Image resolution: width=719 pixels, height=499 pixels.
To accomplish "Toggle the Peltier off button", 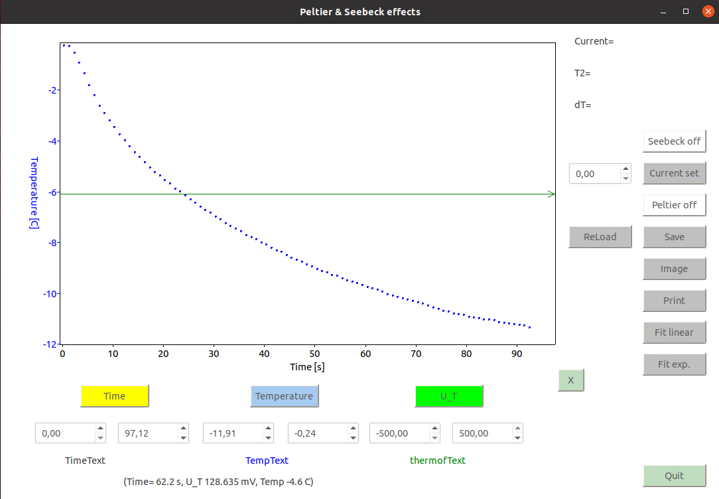I will (x=674, y=205).
